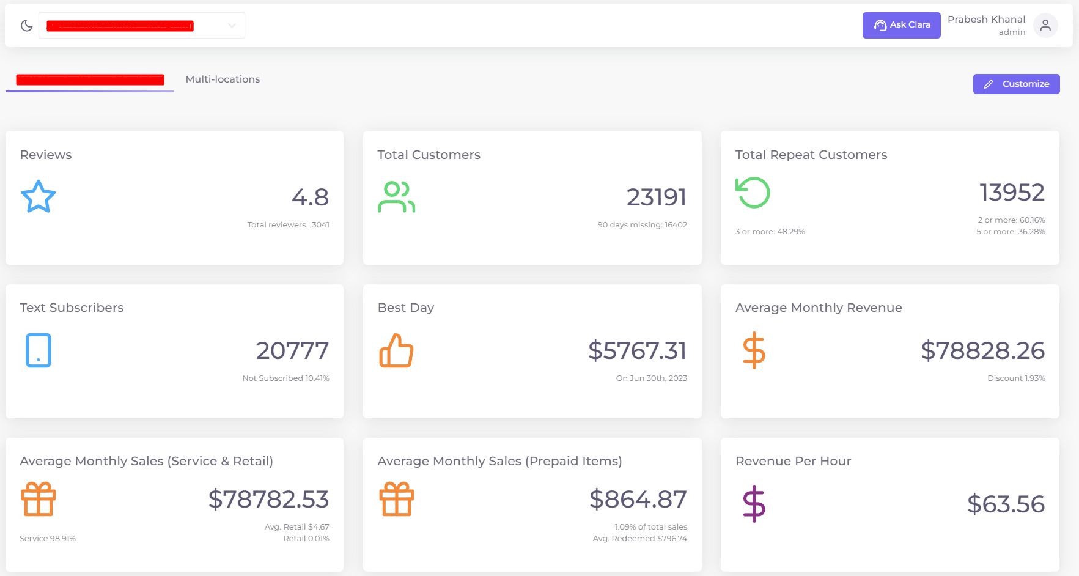This screenshot has height=576, width=1079.
Task: Select the first highlighted dashboard tab
Action: click(89, 79)
